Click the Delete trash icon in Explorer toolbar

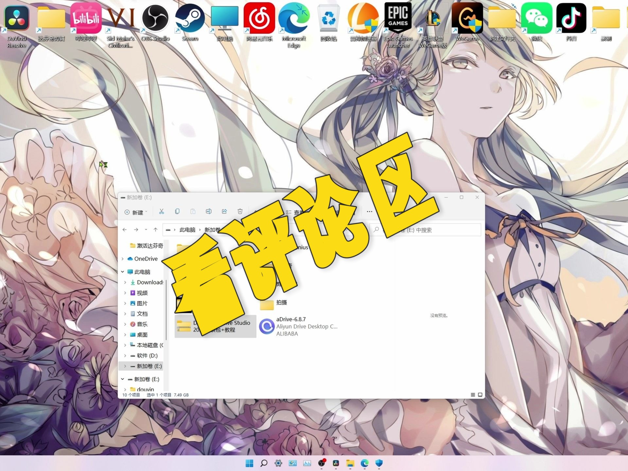240,212
